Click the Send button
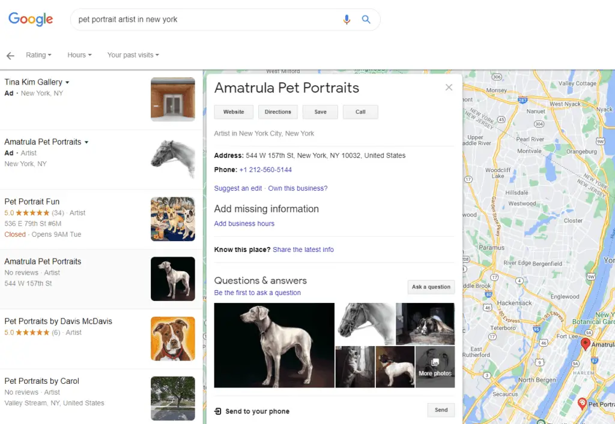615x424 pixels. (x=441, y=410)
